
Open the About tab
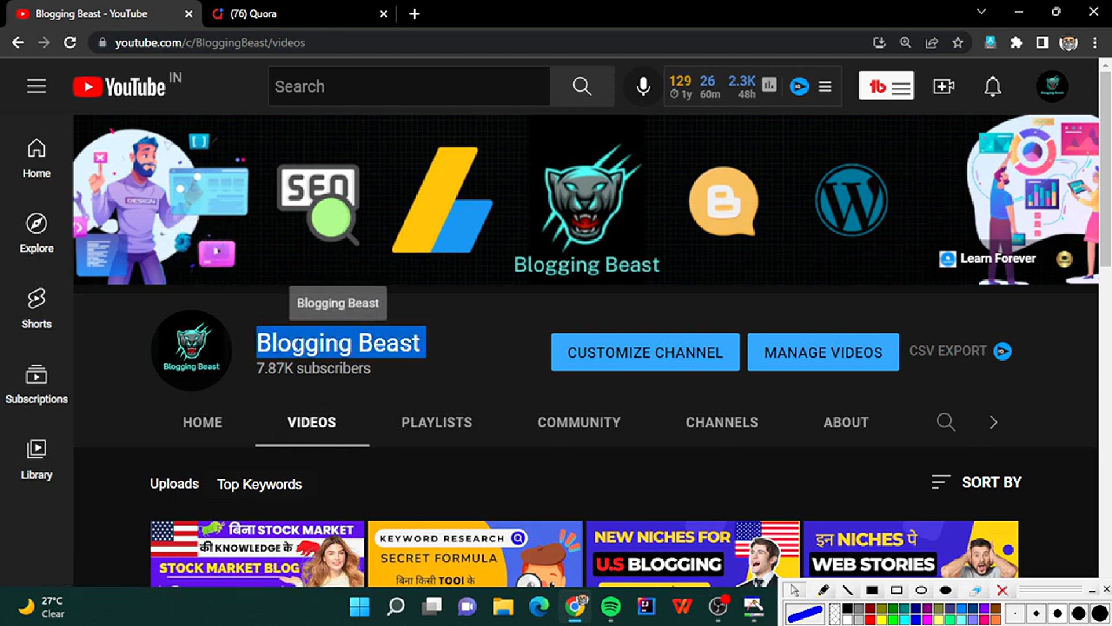tap(846, 423)
